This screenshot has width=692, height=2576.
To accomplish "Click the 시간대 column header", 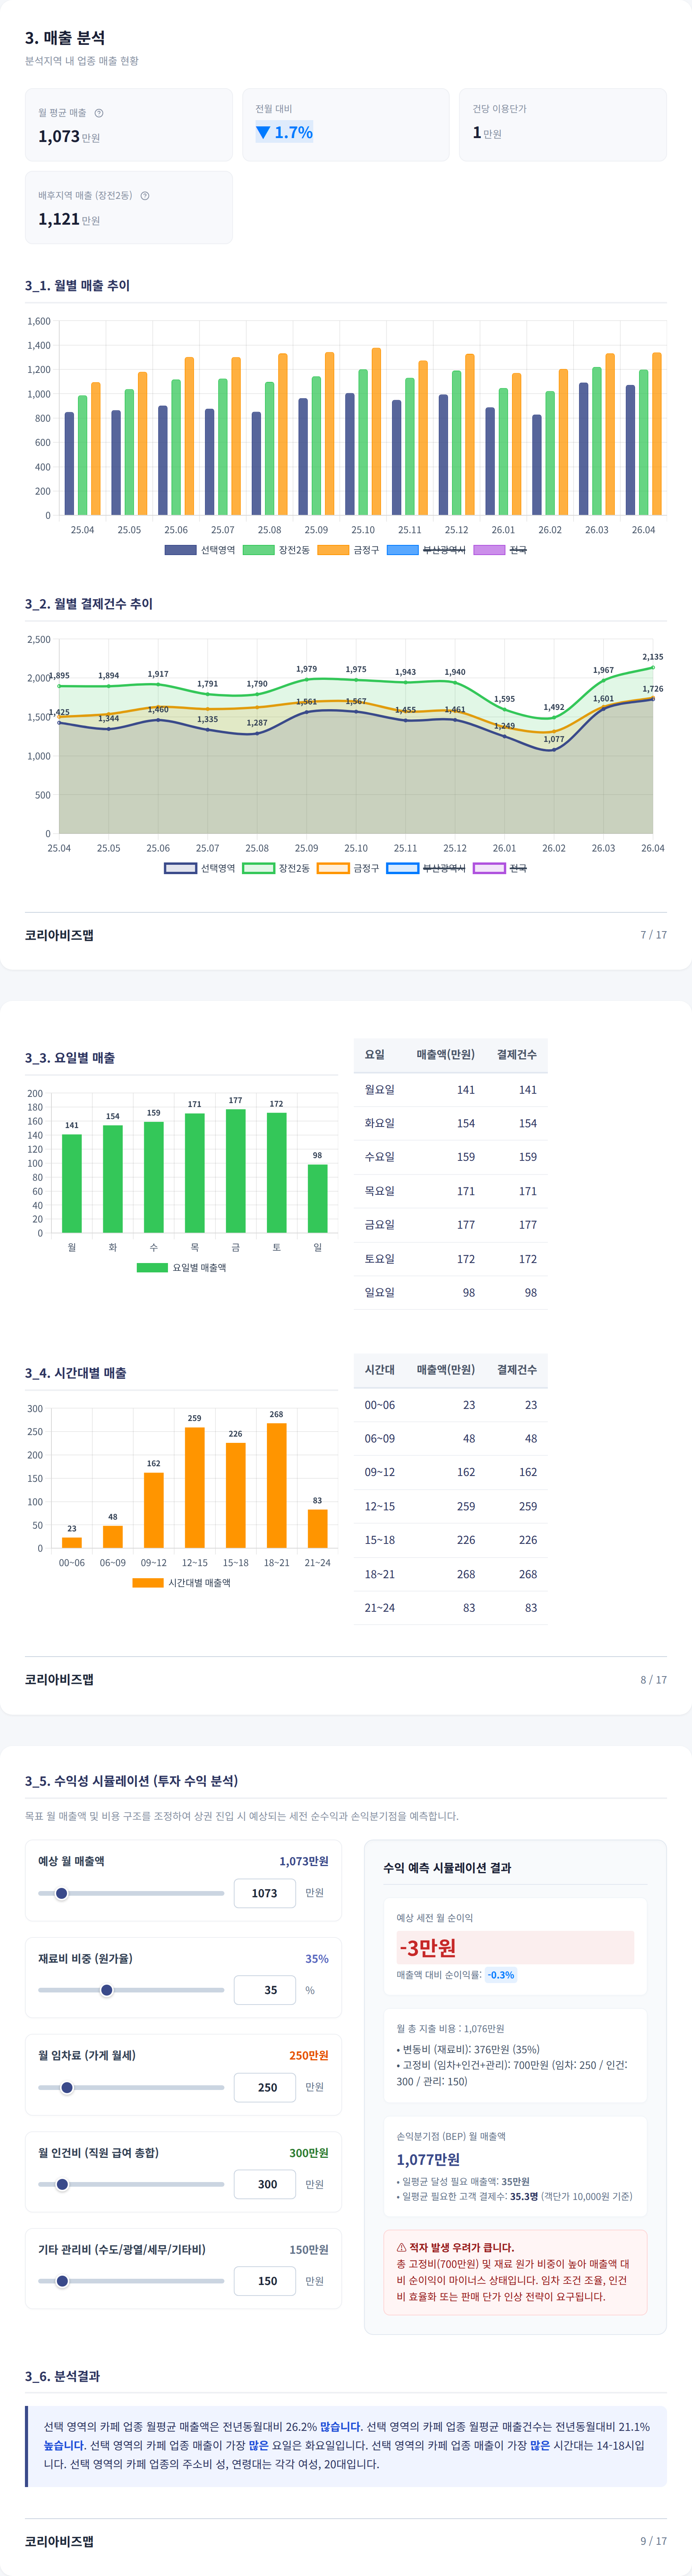I will pos(380,1370).
